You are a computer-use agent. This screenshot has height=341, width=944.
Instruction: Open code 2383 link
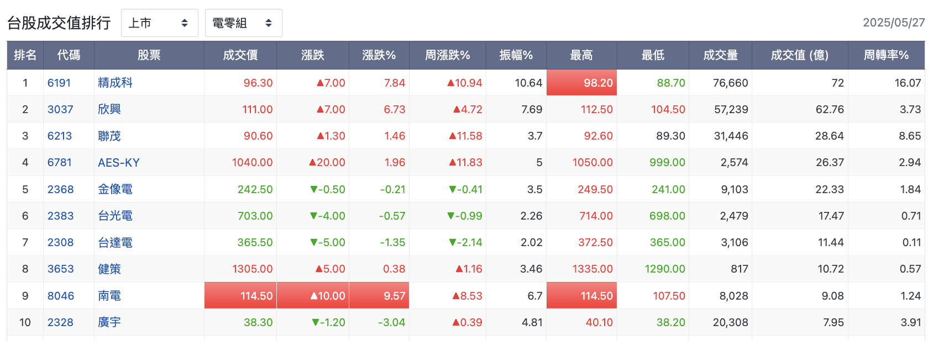(x=60, y=216)
